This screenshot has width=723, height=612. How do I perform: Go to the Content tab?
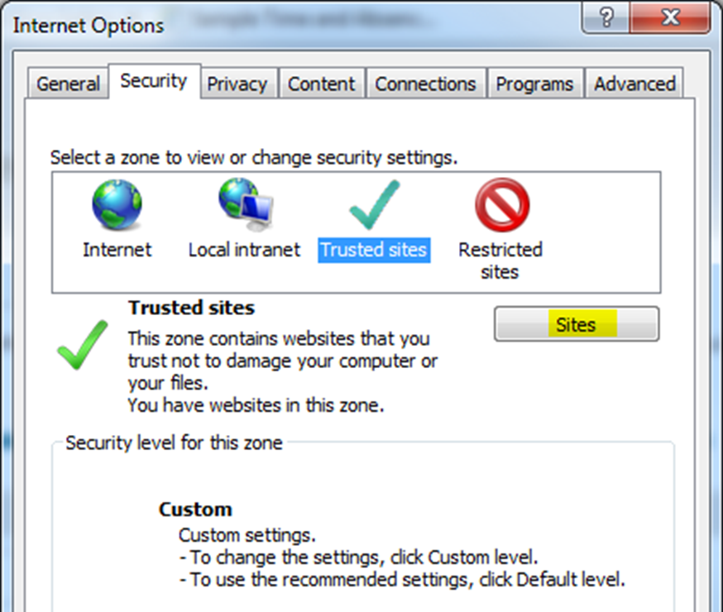click(x=322, y=84)
